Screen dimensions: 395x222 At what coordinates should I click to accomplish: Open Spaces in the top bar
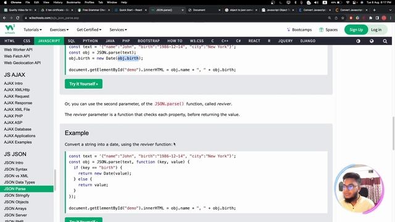pyautogui.click(x=328, y=30)
